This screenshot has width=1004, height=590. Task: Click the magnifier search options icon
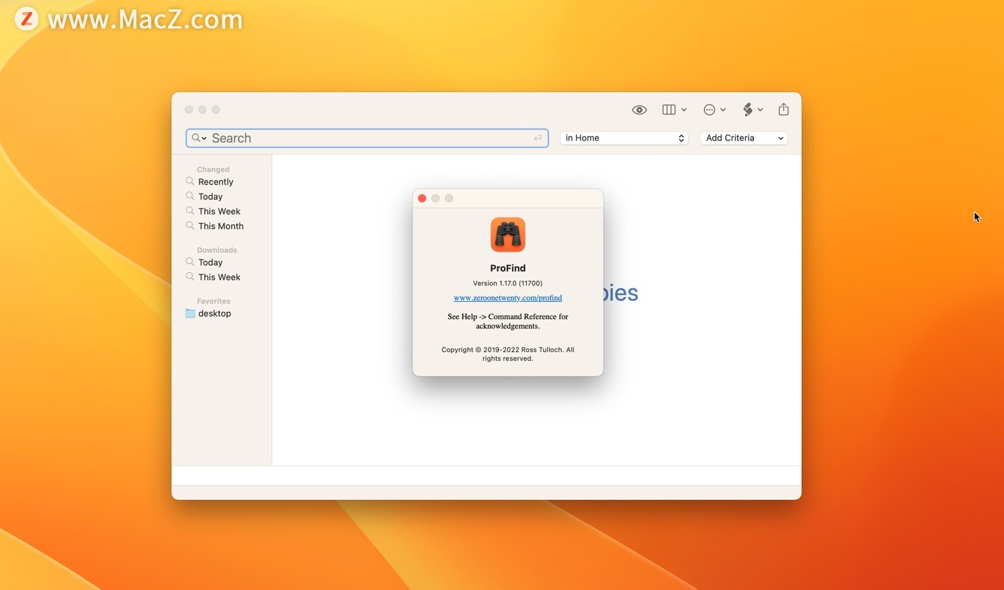(199, 138)
